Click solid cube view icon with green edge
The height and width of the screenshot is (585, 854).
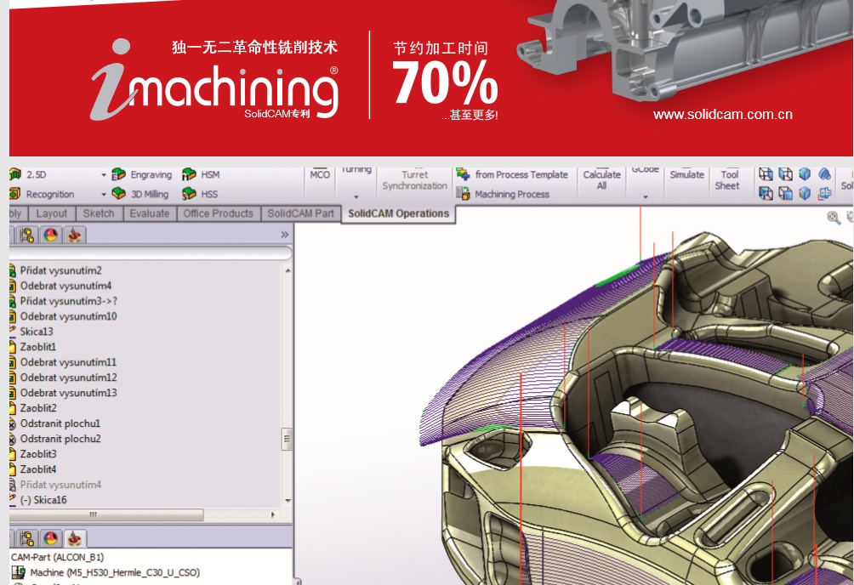click(x=805, y=174)
